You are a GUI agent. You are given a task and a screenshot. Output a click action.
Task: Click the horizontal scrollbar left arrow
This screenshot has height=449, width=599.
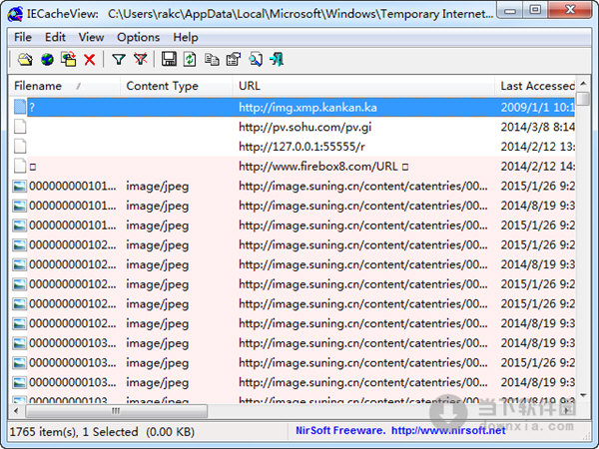click(16, 411)
